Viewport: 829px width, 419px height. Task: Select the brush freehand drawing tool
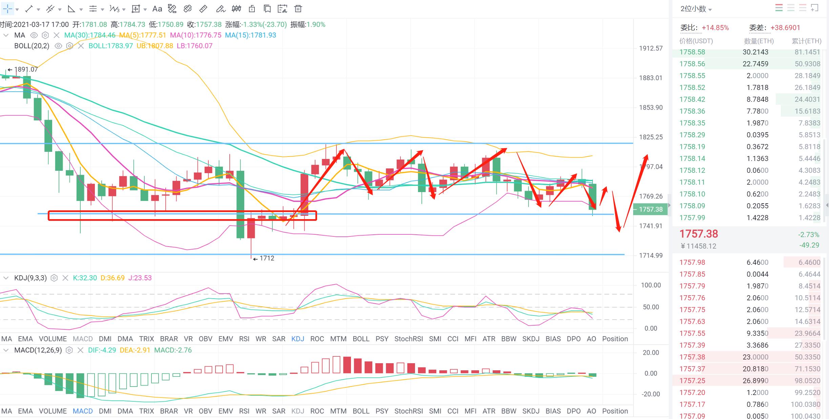(221, 9)
